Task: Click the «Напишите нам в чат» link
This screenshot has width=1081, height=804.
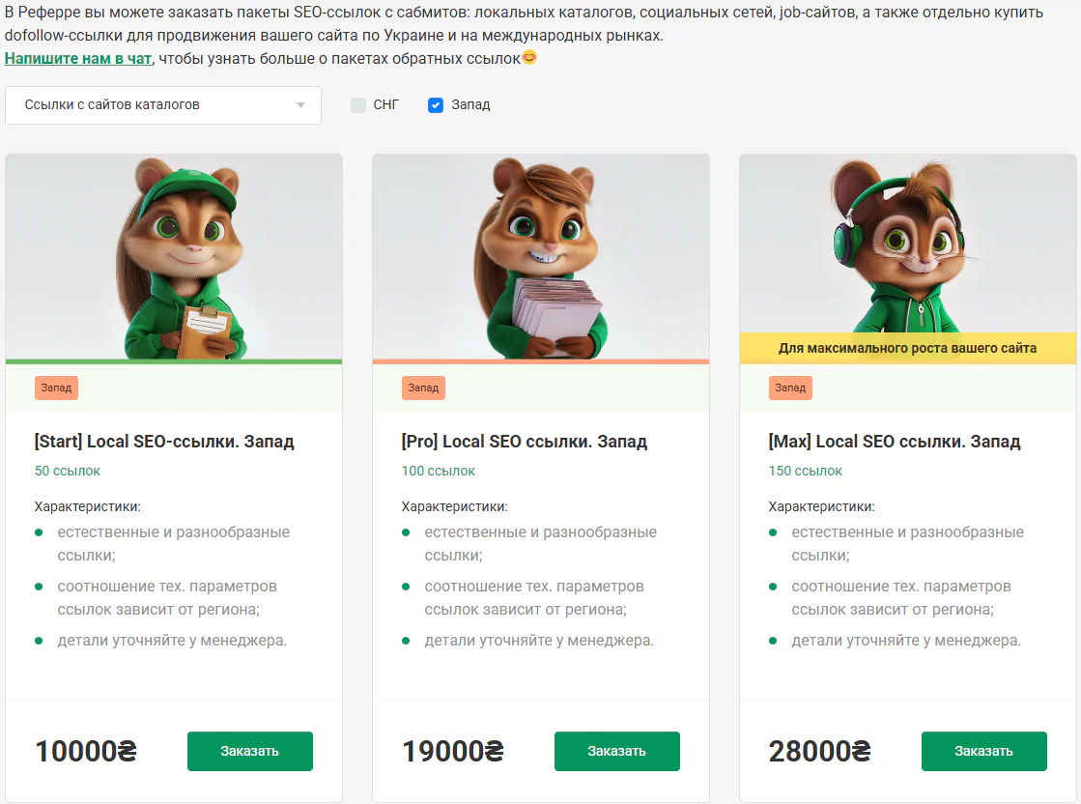Action: 78,58
